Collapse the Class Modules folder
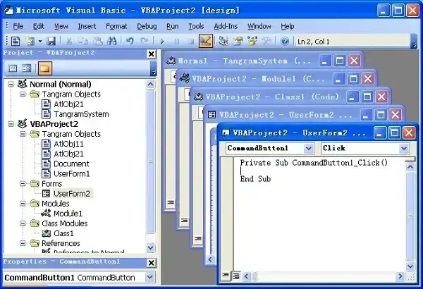Image resolution: width=423 pixels, height=289 pixels. [23, 223]
